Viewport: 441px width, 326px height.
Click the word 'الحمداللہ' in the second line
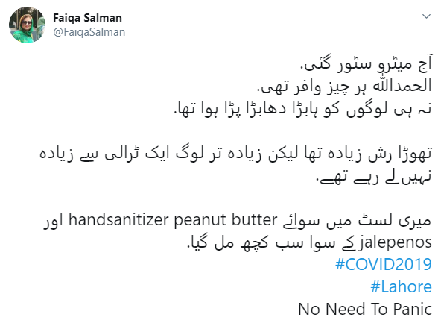[402, 86]
